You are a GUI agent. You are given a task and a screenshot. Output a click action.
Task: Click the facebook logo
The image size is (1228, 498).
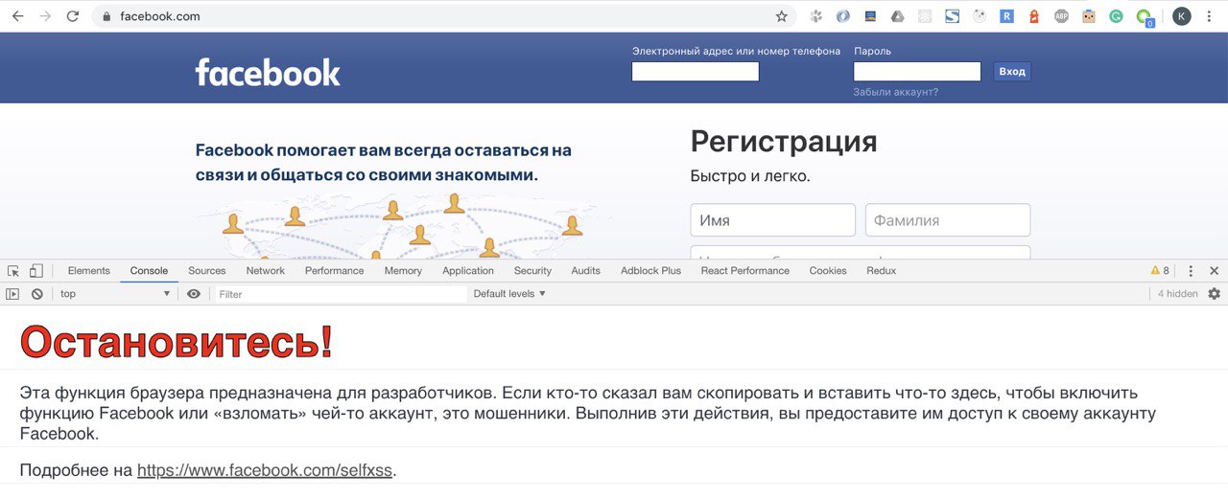pos(268,73)
